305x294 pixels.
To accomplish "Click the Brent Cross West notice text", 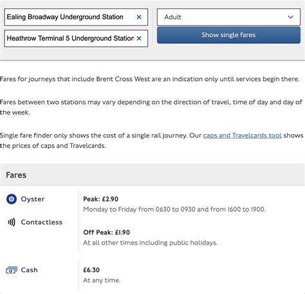I will point(149,79).
